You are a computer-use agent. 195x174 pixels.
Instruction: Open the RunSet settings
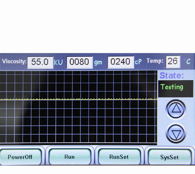pos(119,157)
